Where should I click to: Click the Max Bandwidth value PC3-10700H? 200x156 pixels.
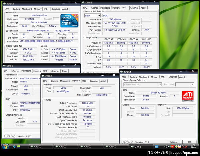[x=115, y=23]
